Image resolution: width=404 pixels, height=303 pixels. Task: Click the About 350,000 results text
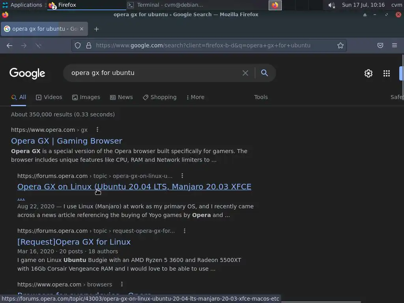point(63,114)
